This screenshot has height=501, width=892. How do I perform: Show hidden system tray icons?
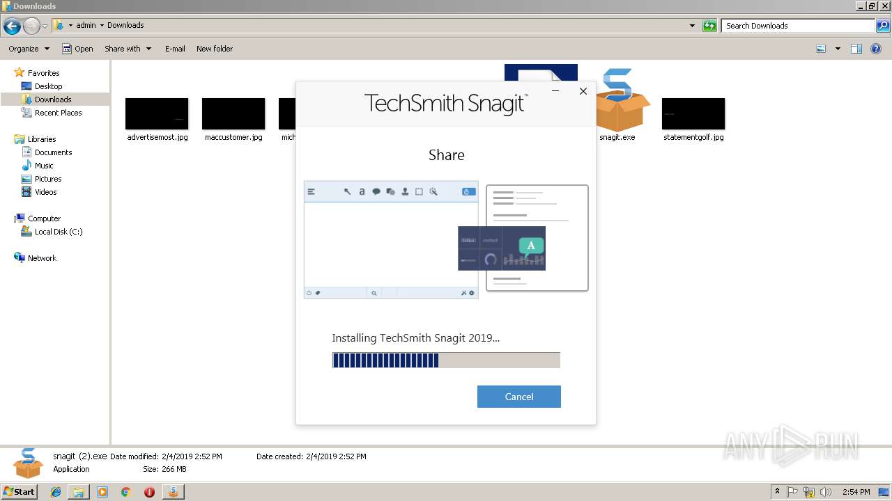click(778, 492)
